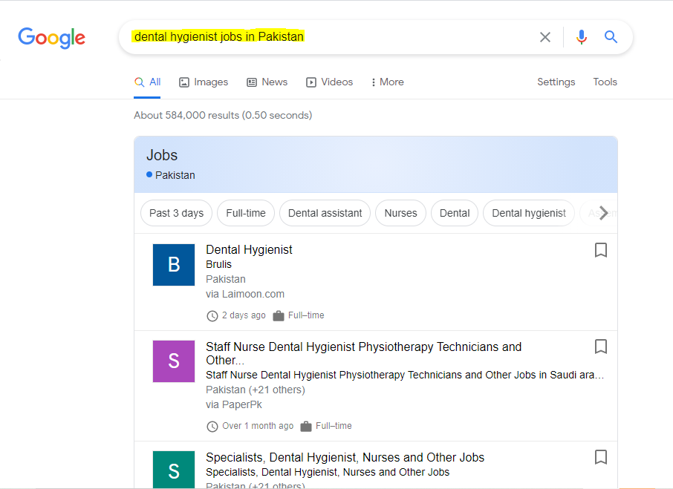Viewport: 673px width, 489px height.
Task: Open Specialists, Dental Hygienist, Nurses listing title
Action: (345, 457)
